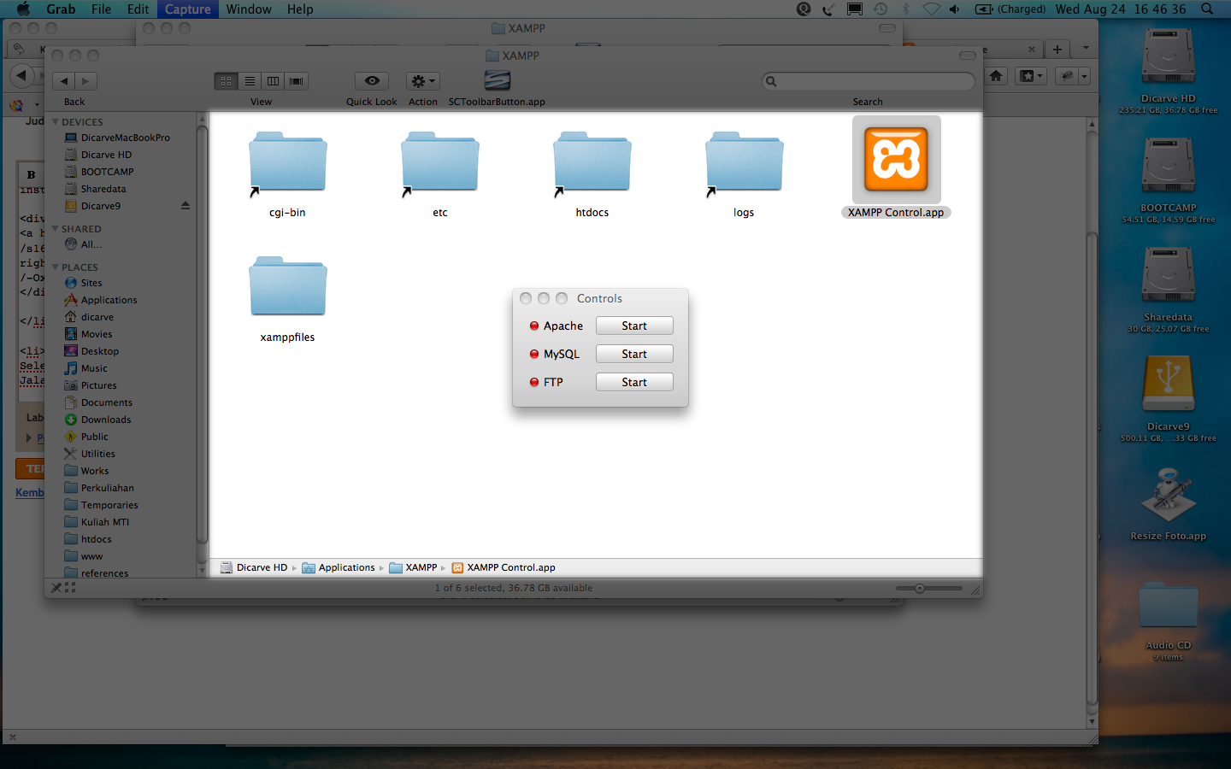Switch Finder to column view
The width and height of the screenshot is (1231, 769).
click(273, 81)
